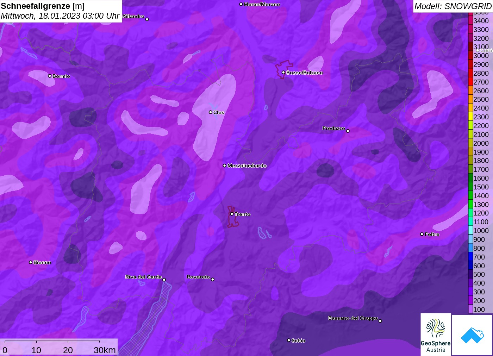Click the Trento city marker dot
The height and width of the screenshot is (356, 493).
click(x=232, y=214)
